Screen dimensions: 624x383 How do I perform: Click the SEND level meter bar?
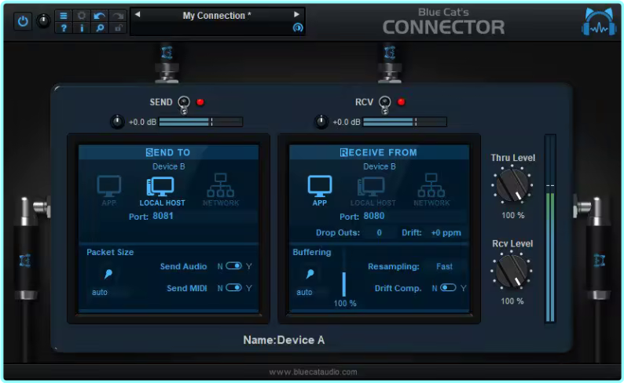pos(200,122)
